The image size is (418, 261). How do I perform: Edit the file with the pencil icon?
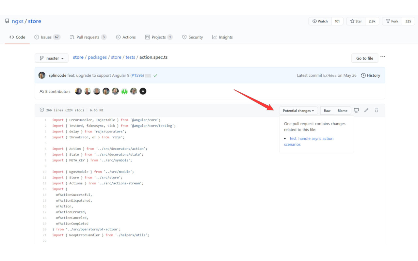tap(366, 110)
